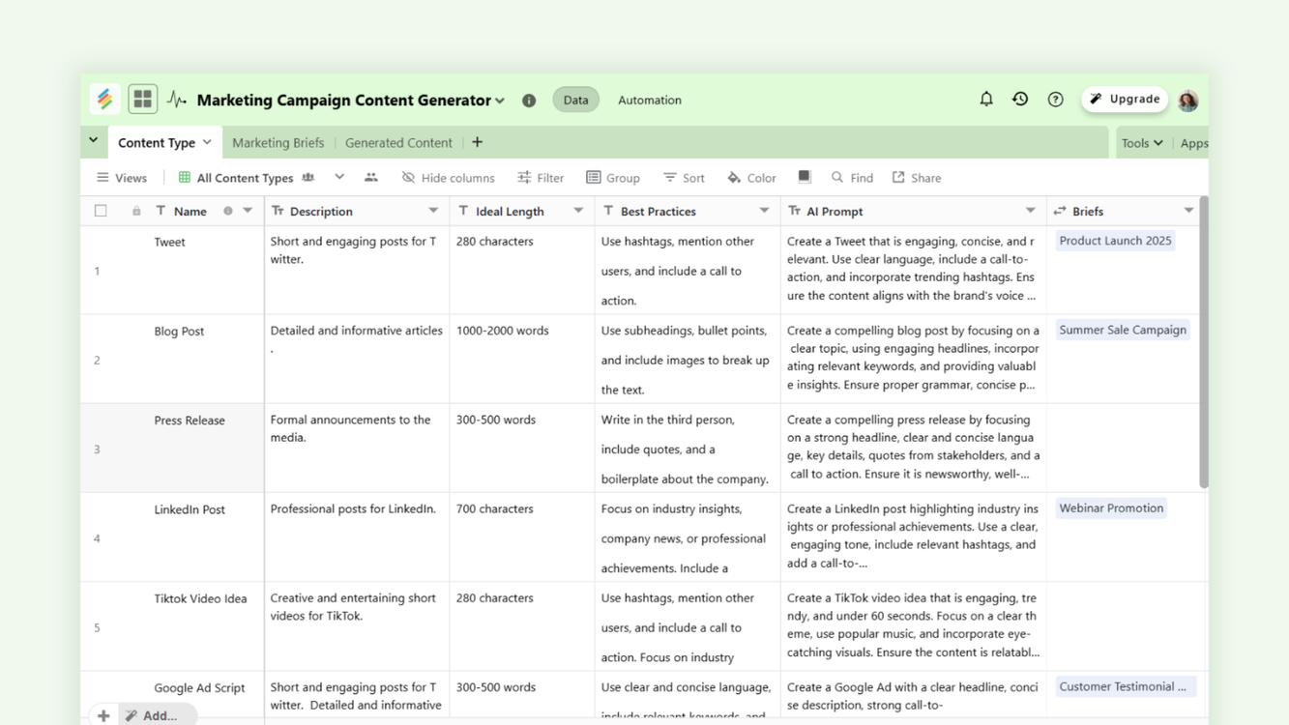Open the Share panel
Image resolution: width=1289 pixels, height=725 pixels.
pyautogui.click(x=916, y=177)
